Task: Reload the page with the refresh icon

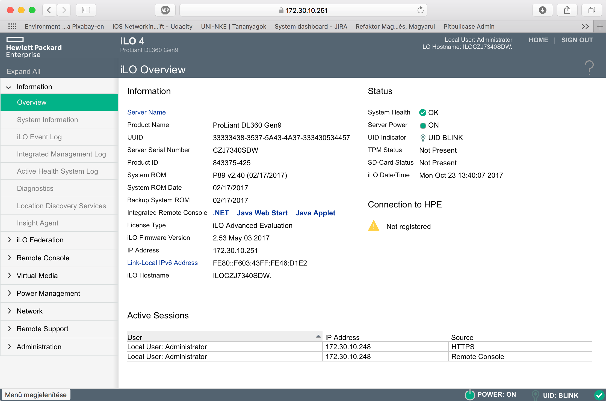Action: click(421, 10)
